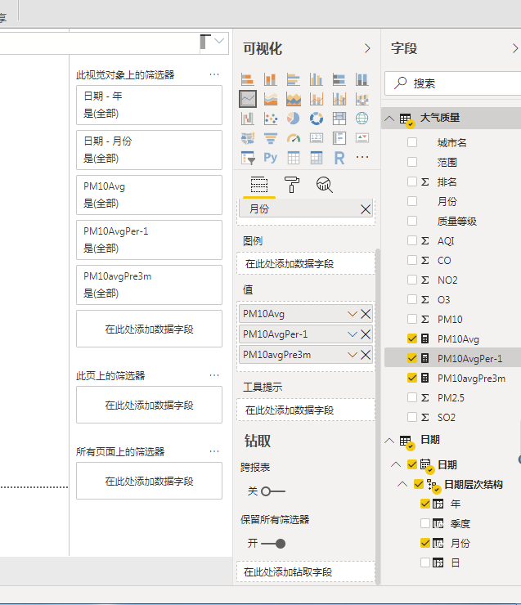Uncheck the PM10Avg field checkbox

(x=412, y=338)
